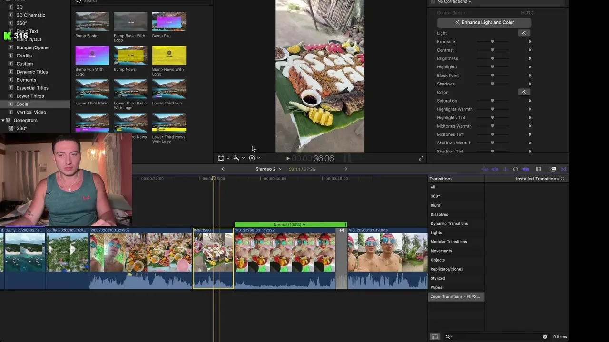Image resolution: width=609 pixels, height=342 pixels.
Task: Select the Vertical Video titles category
Action: [x=31, y=112]
